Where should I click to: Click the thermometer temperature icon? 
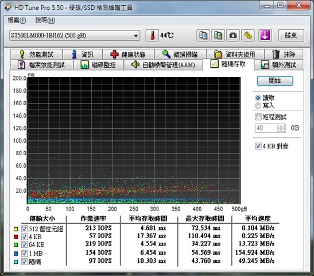coord(152,36)
